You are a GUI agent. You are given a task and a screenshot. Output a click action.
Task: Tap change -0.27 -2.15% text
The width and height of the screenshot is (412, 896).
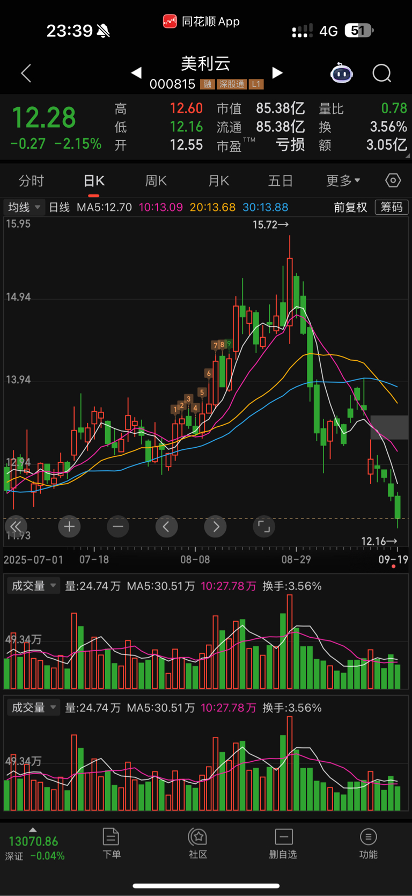[x=56, y=144]
